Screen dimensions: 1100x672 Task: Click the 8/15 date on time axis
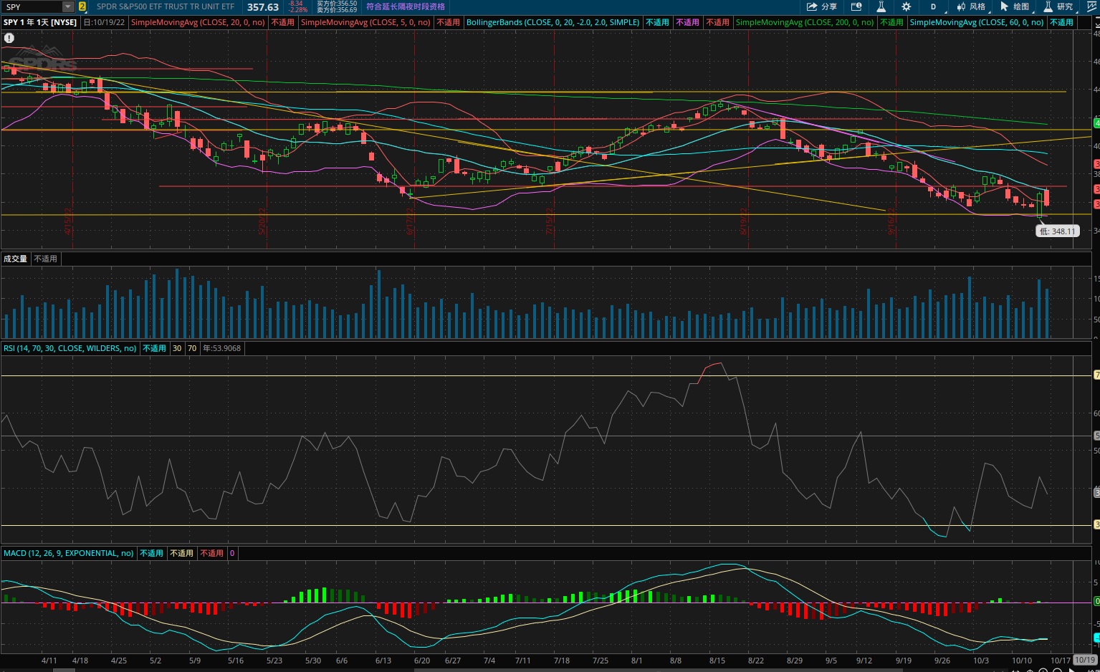pos(717,661)
